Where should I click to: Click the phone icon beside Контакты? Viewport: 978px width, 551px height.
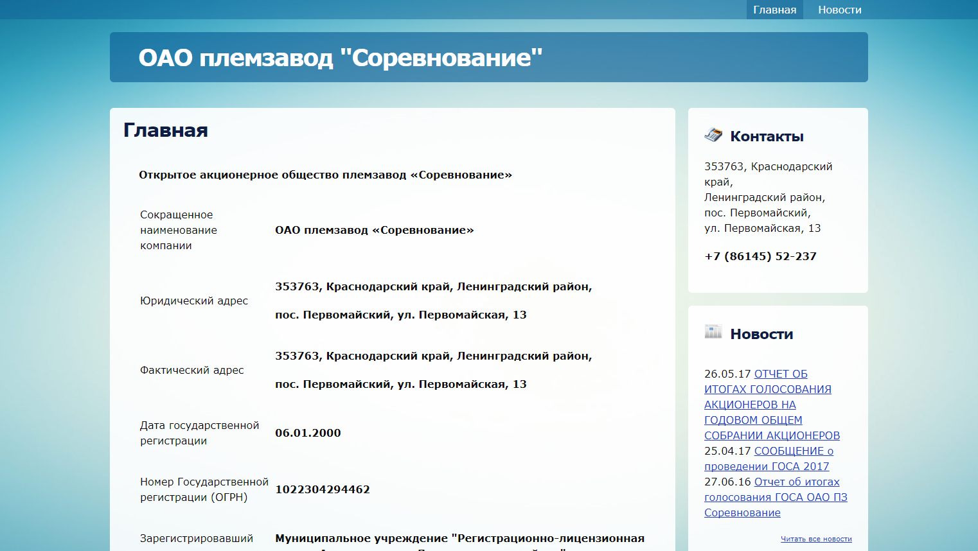tap(713, 135)
